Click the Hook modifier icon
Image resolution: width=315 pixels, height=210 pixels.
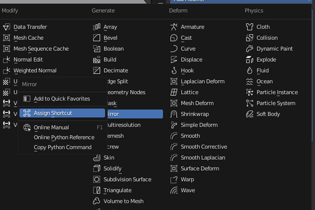(x=174, y=70)
